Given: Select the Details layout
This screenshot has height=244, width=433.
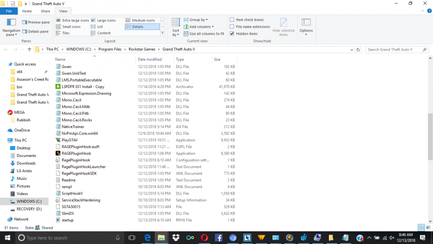Looking at the screenshot, I should [142, 26].
